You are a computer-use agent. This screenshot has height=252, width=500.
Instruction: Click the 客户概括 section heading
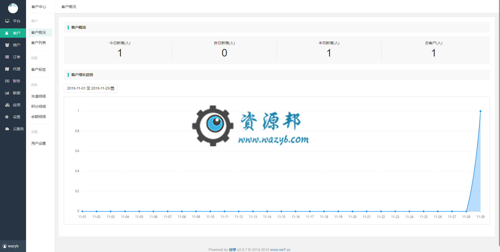click(x=79, y=27)
